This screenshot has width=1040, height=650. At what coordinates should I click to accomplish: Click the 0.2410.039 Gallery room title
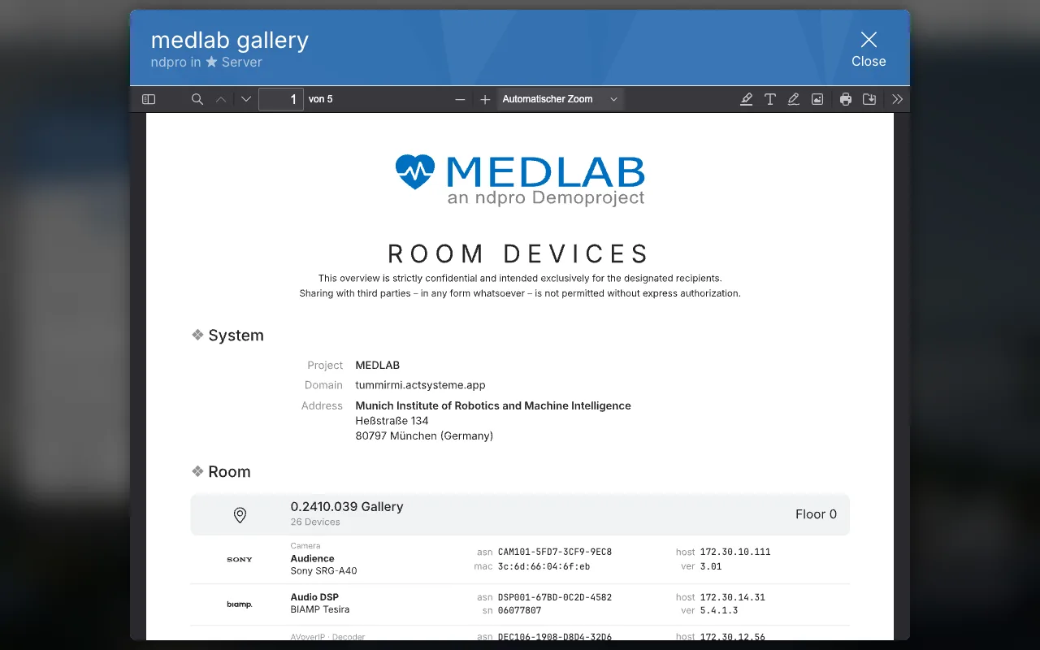[x=347, y=506]
